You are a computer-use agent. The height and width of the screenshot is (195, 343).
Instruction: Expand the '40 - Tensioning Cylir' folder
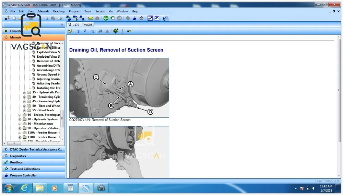24,97
